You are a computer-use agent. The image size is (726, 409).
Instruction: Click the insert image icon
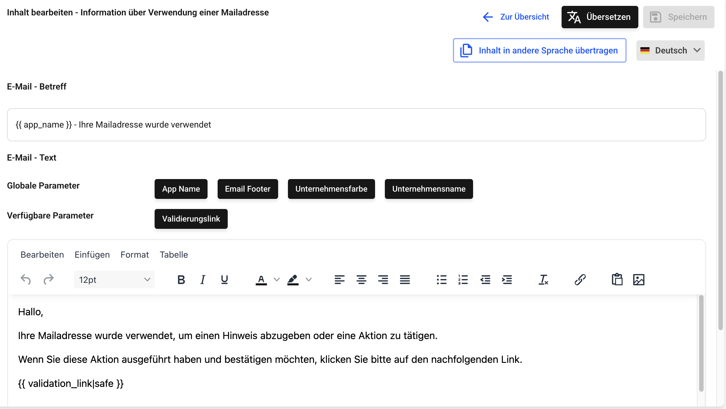pyautogui.click(x=639, y=279)
